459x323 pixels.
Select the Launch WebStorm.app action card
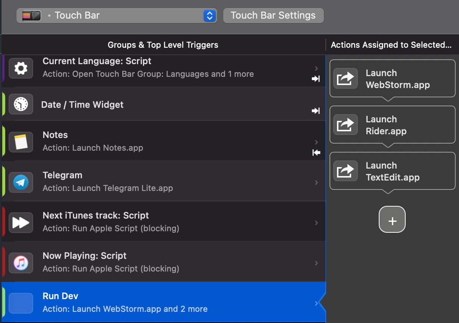pos(393,79)
